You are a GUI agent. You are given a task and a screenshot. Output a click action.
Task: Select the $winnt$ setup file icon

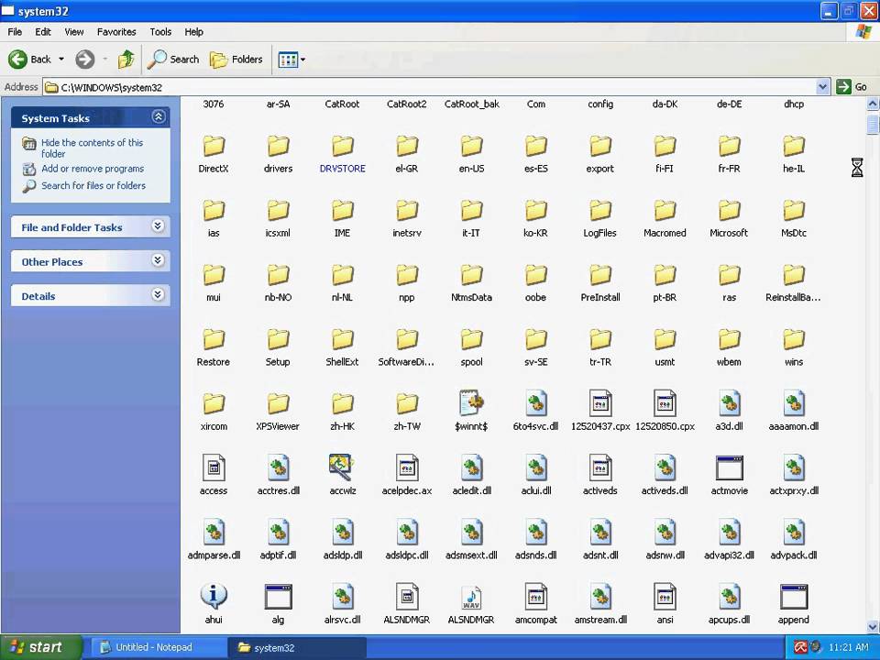[471, 403]
